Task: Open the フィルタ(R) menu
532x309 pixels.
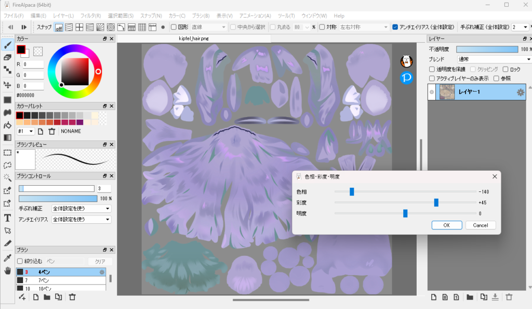Action: pyautogui.click(x=90, y=16)
